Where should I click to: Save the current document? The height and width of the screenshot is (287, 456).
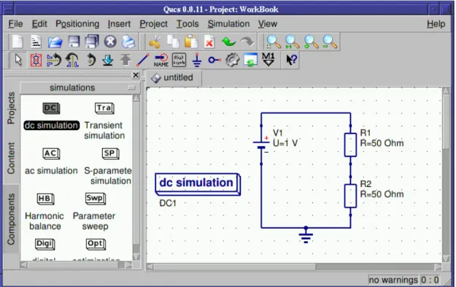(74, 42)
